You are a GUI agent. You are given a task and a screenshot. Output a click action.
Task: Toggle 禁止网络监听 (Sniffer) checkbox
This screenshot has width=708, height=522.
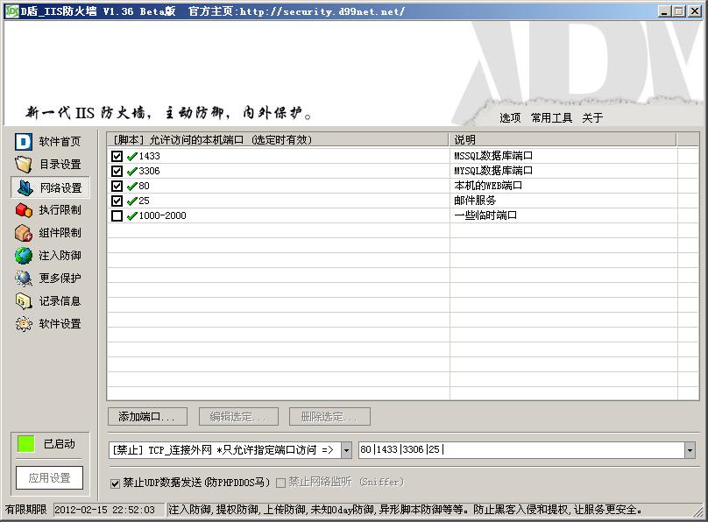coord(281,483)
